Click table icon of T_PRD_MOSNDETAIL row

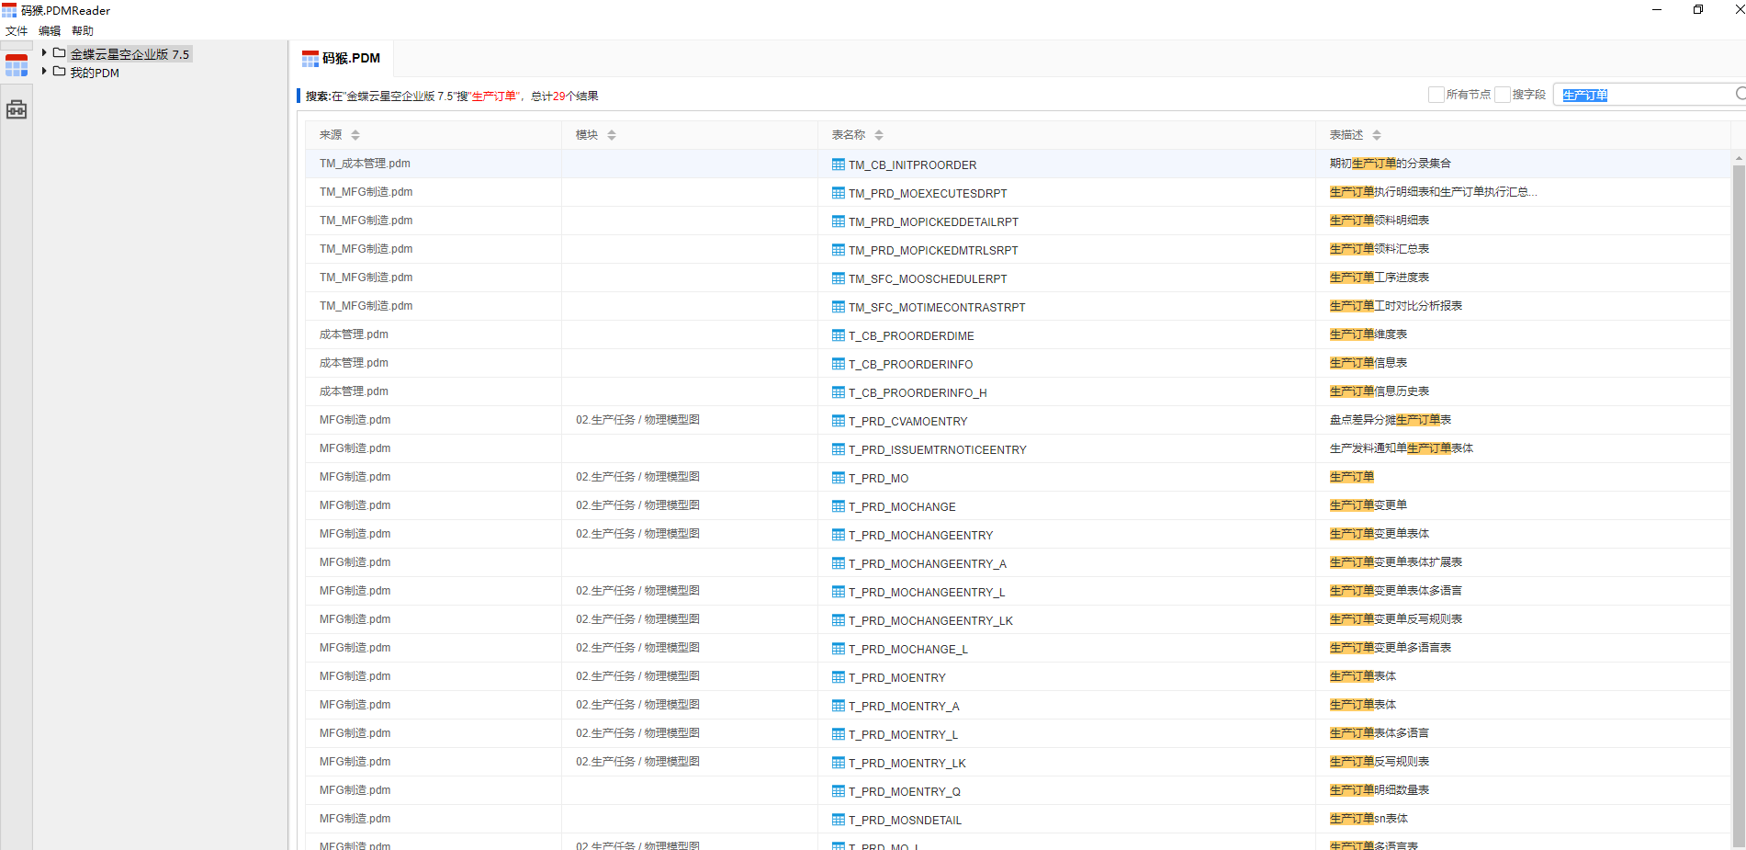pos(839,820)
